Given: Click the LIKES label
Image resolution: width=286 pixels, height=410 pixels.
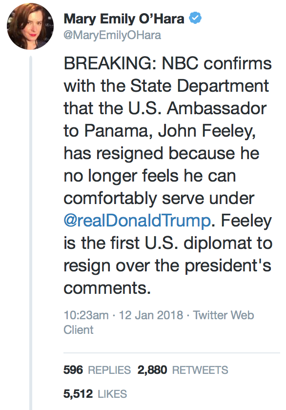Looking at the screenshot, I should coord(112,394).
